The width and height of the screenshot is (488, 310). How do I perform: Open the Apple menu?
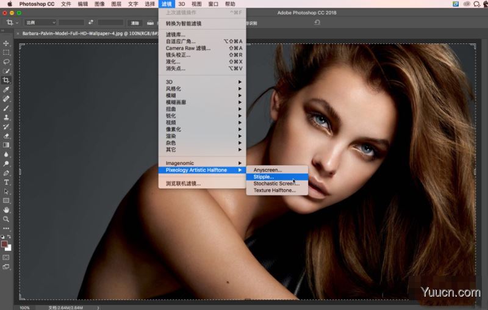pyautogui.click(x=10, y=4)
